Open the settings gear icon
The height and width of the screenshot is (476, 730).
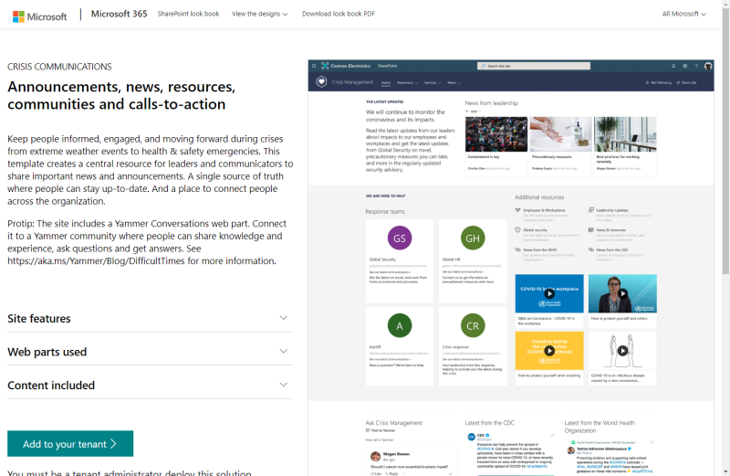coord(685,66)
